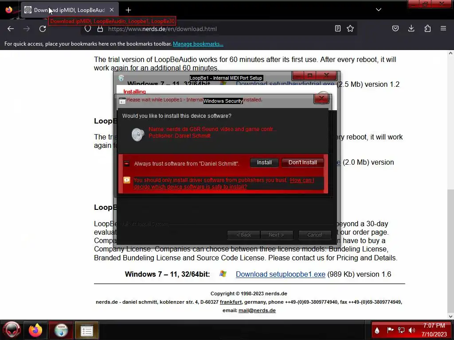This screenshot has height=340, width=454.
Task: Open the Download setuplbaudiotrial.exe link
Action: click(285, 84)
